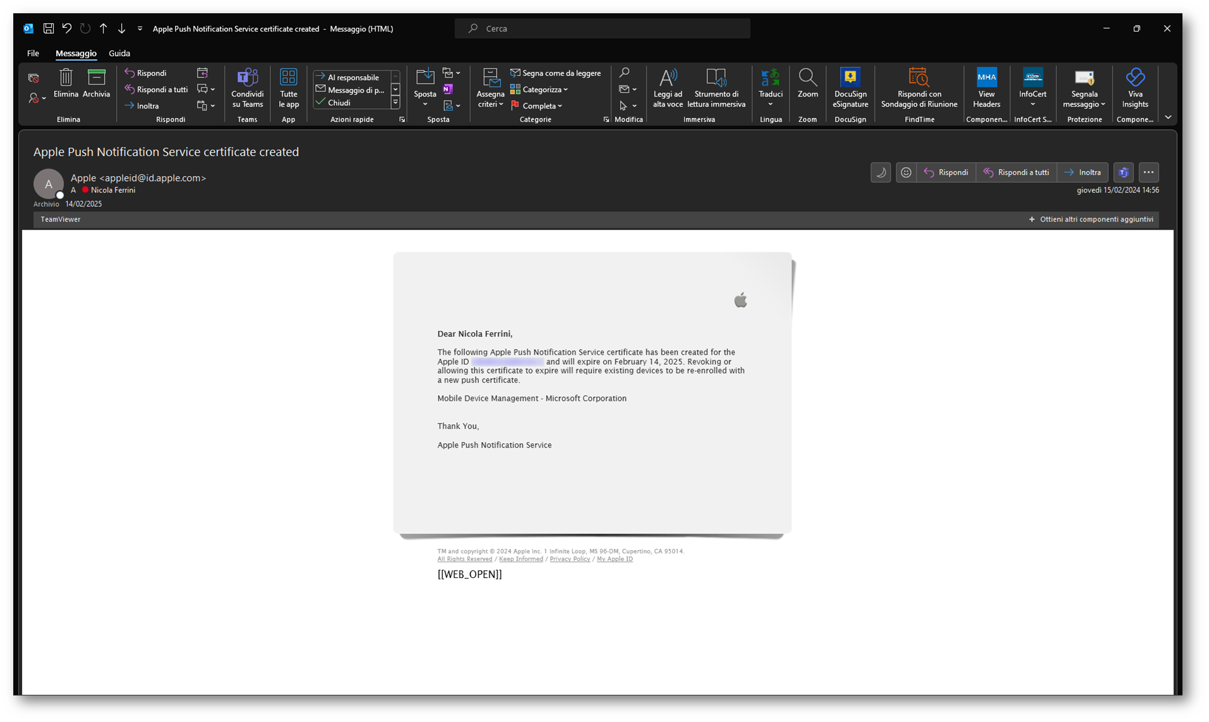Select quick step Messaggio di p...
The width and height of the screenshot is (1209, 722).
tap(352, 90)
